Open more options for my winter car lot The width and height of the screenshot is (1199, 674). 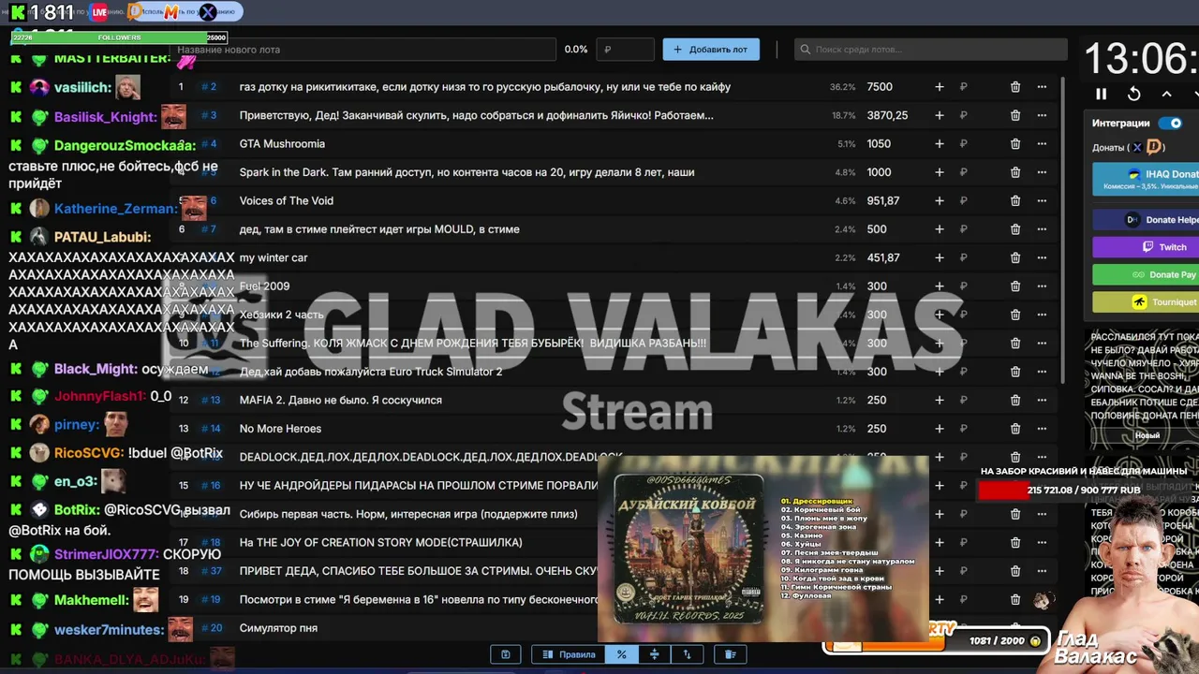point(1042,257)
